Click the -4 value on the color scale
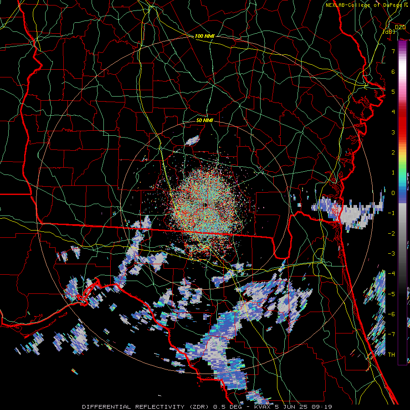The width and height of the screenshot is (410, 410). [x=391, y=274]
